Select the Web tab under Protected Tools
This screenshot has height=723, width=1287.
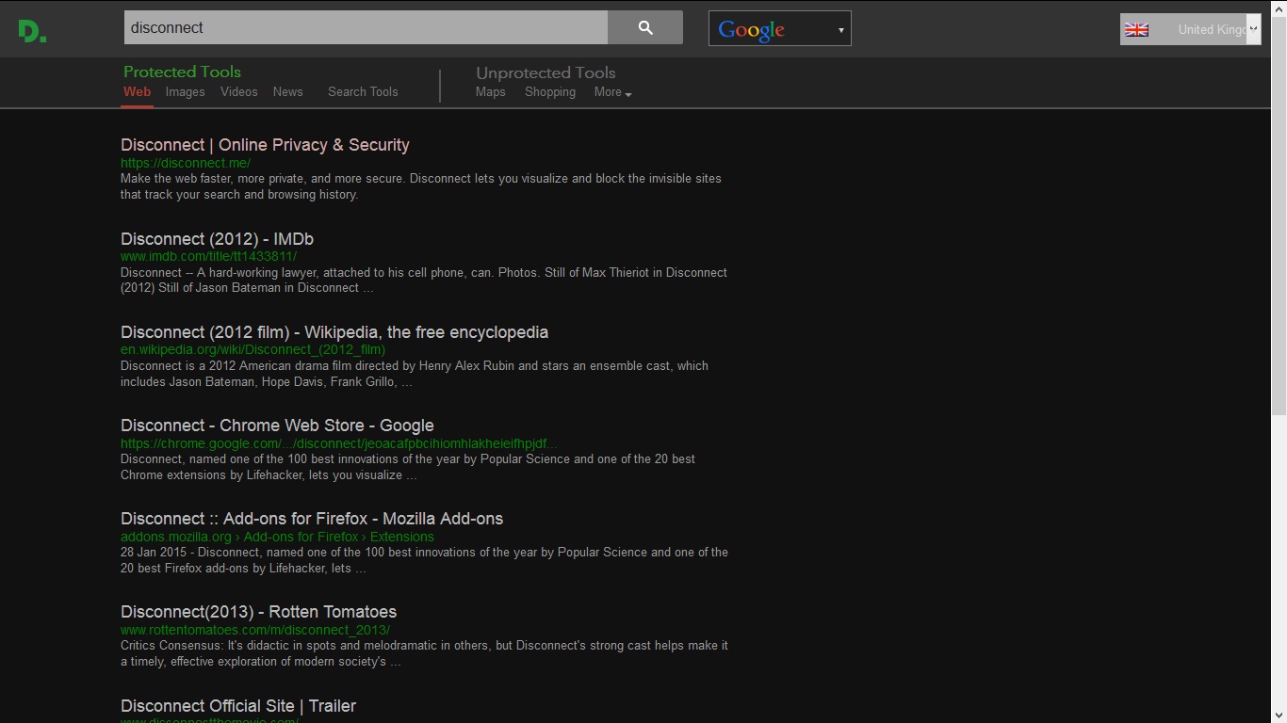[137, 91]
